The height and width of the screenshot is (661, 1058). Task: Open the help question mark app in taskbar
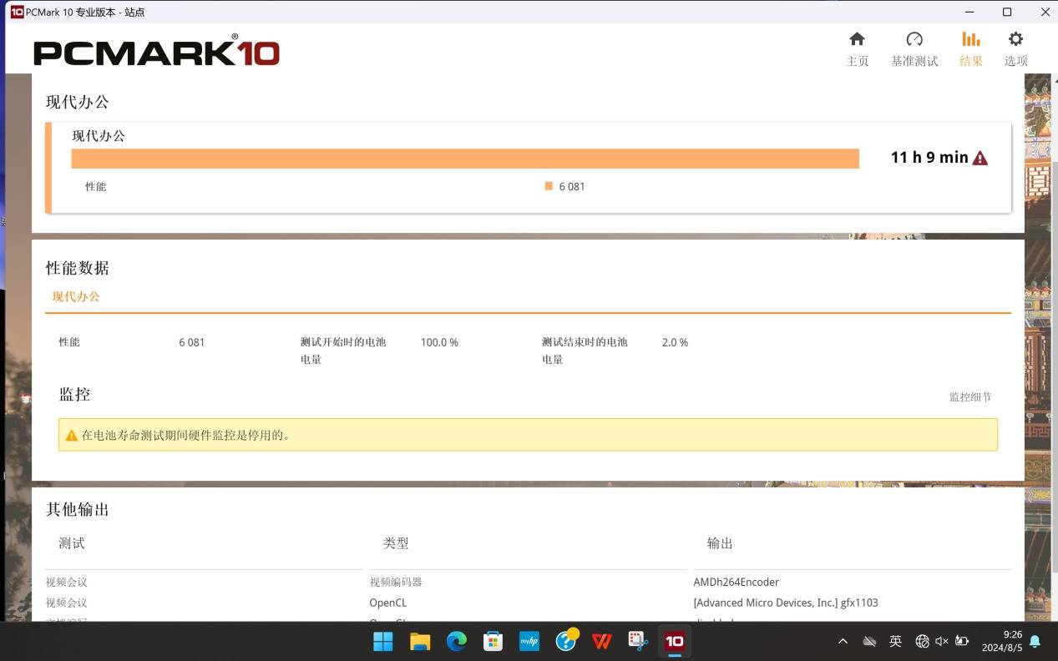coord(566,641)
